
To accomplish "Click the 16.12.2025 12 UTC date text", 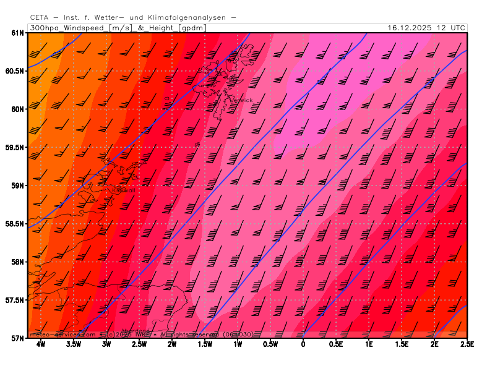I will 426,28.
